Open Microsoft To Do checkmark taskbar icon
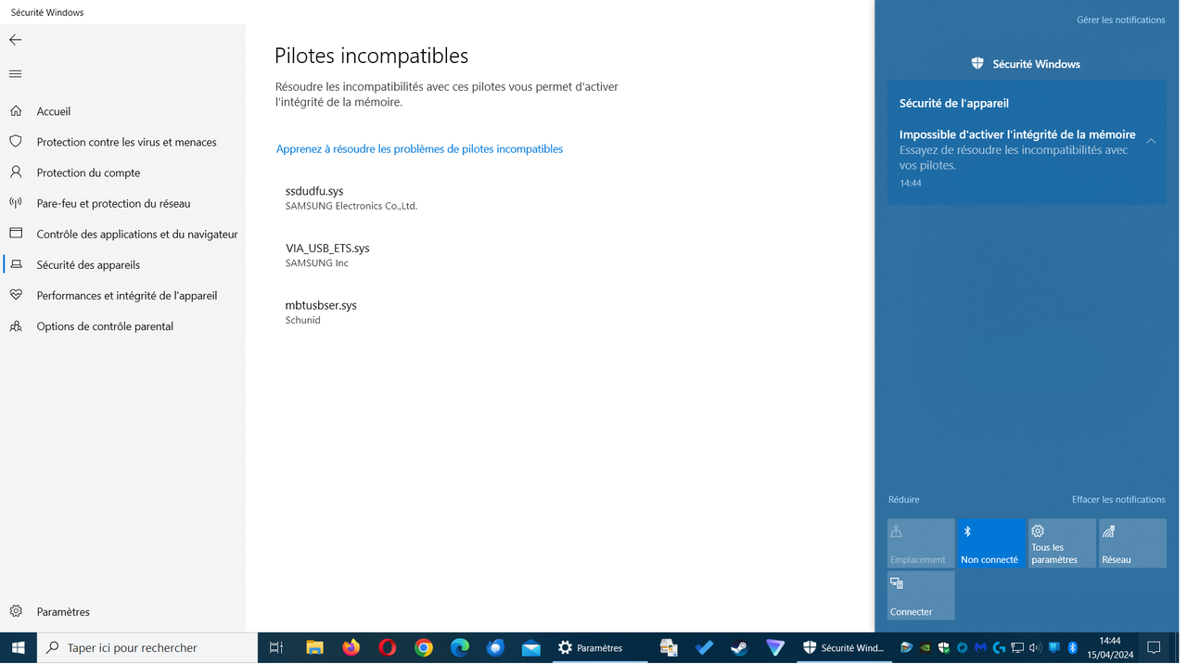Image resolution: width=1187 pixels, height=664 pixels. click(704, 648)
